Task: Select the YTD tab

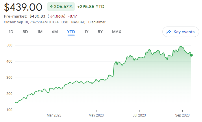Action: click(x=71, y=32)
